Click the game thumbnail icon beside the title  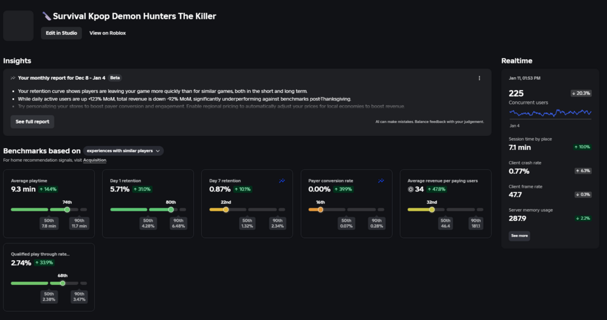pyautogui.click(x=18, y=25)
